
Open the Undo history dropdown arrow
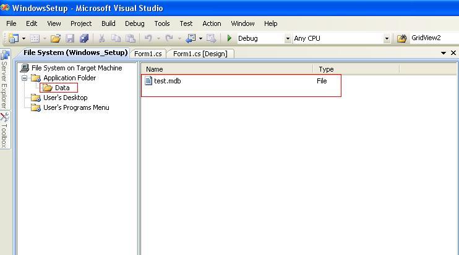158,38
